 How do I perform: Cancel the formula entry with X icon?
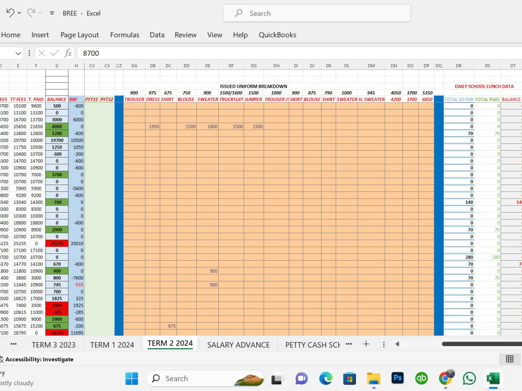tap(42, 53)
